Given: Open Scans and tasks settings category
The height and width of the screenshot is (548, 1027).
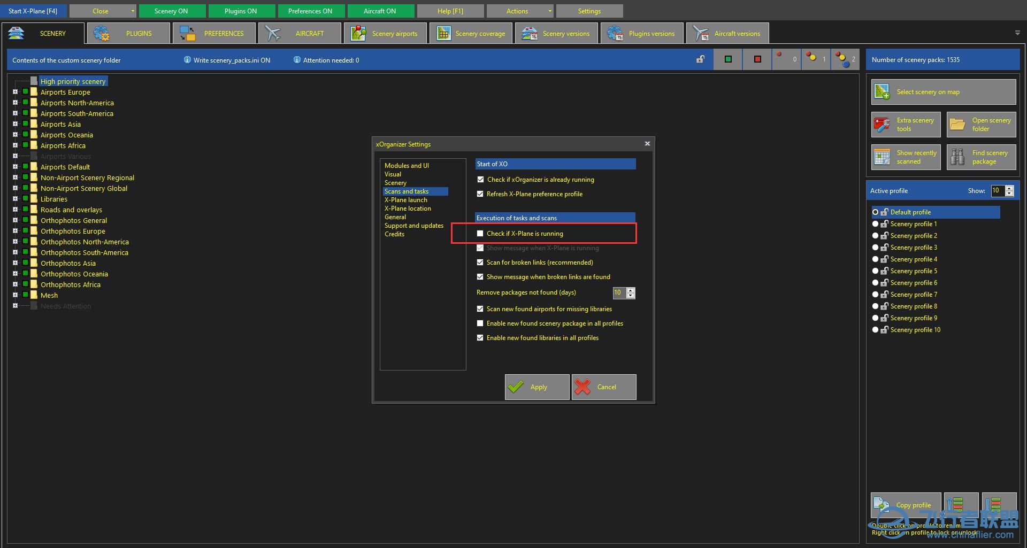Looking at the screenshot, I should [407, 191].
